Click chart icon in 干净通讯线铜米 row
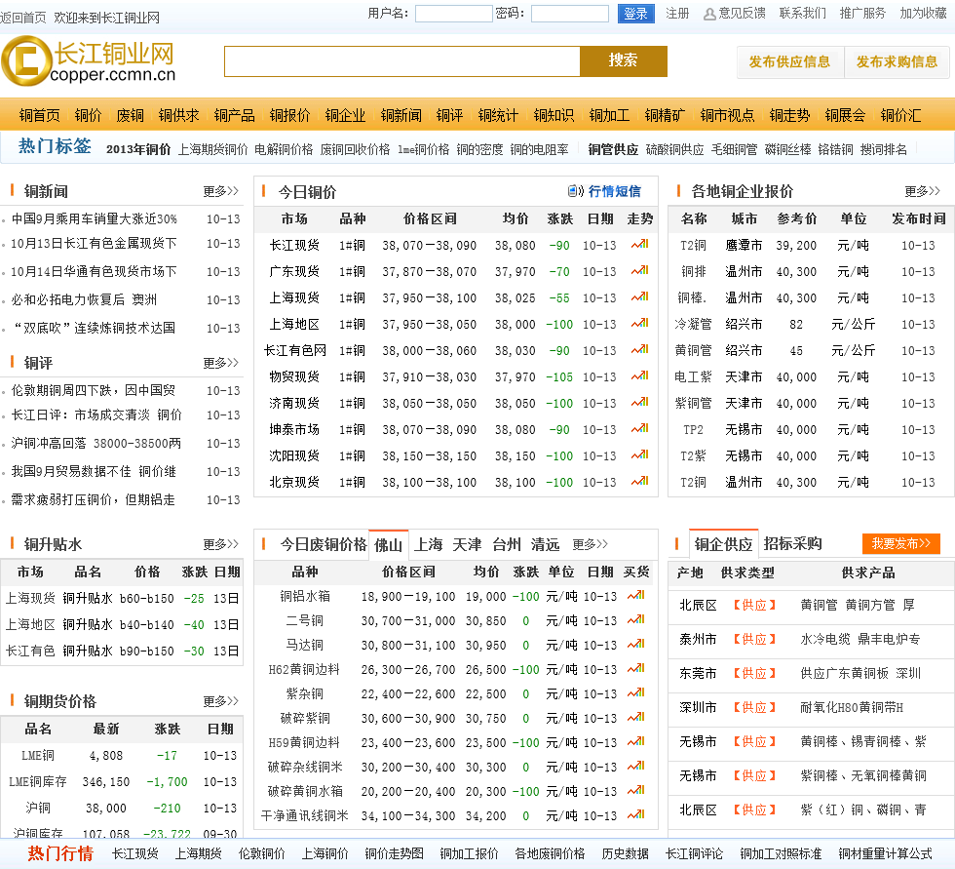The width and height of the screenshot is (955, 869). click(x=635, y=814)
